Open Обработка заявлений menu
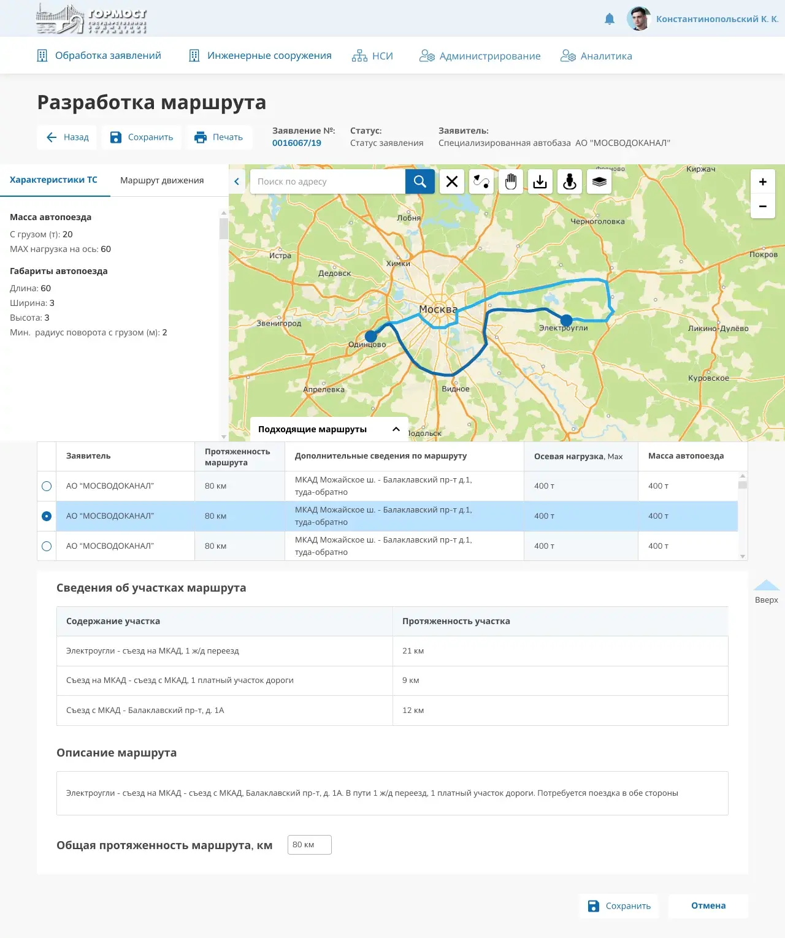The height and width of the screenshot is (938, 785). (x=99, y=56)
